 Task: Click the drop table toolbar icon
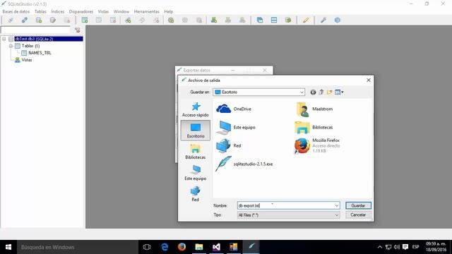[113, 20]
